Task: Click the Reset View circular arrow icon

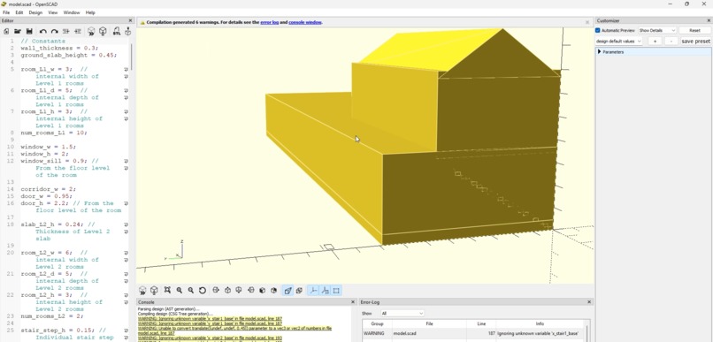Action: point(203,290)
